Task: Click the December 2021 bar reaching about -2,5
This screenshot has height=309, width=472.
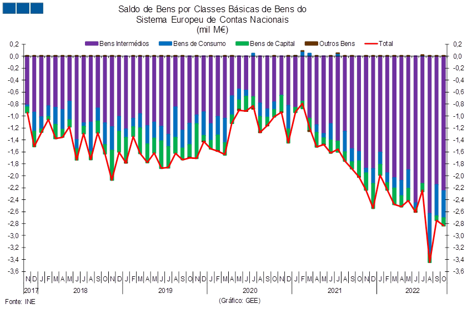Action: coord(373,132)
